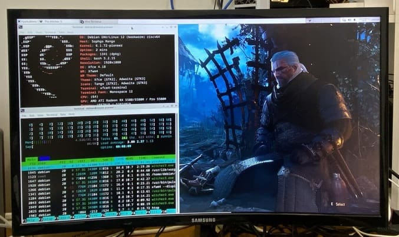
Task: Click the Host Sophgo Mango line in neofetch
Action: 98,41
